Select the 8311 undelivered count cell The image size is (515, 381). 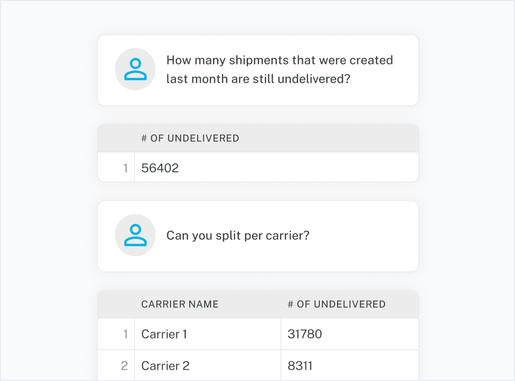(x=300, y=366)
